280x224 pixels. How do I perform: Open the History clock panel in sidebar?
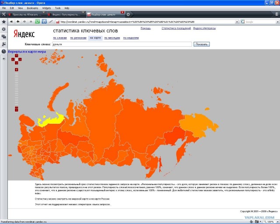3,52
